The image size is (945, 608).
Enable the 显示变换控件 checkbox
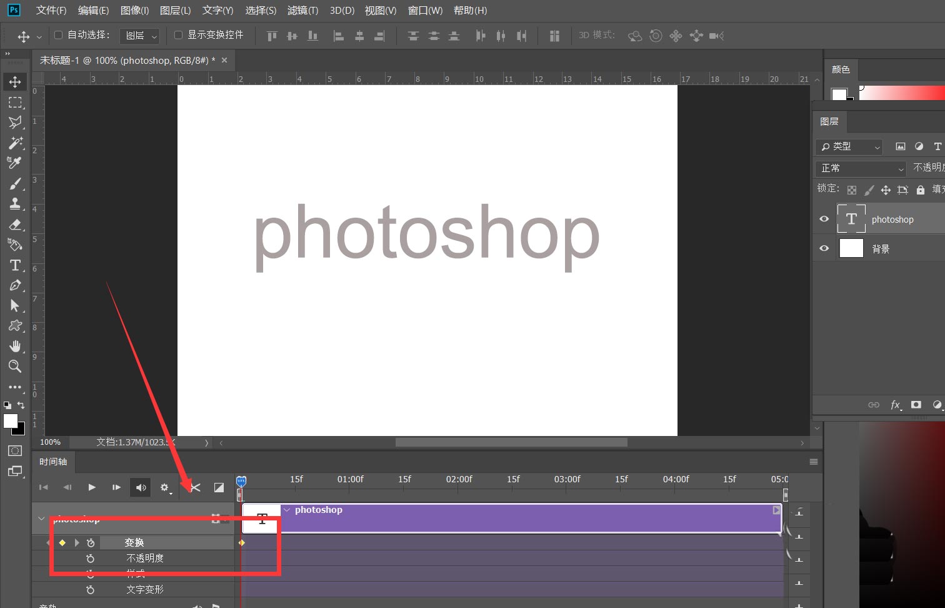pyautogui.click(x=178, y=35)
